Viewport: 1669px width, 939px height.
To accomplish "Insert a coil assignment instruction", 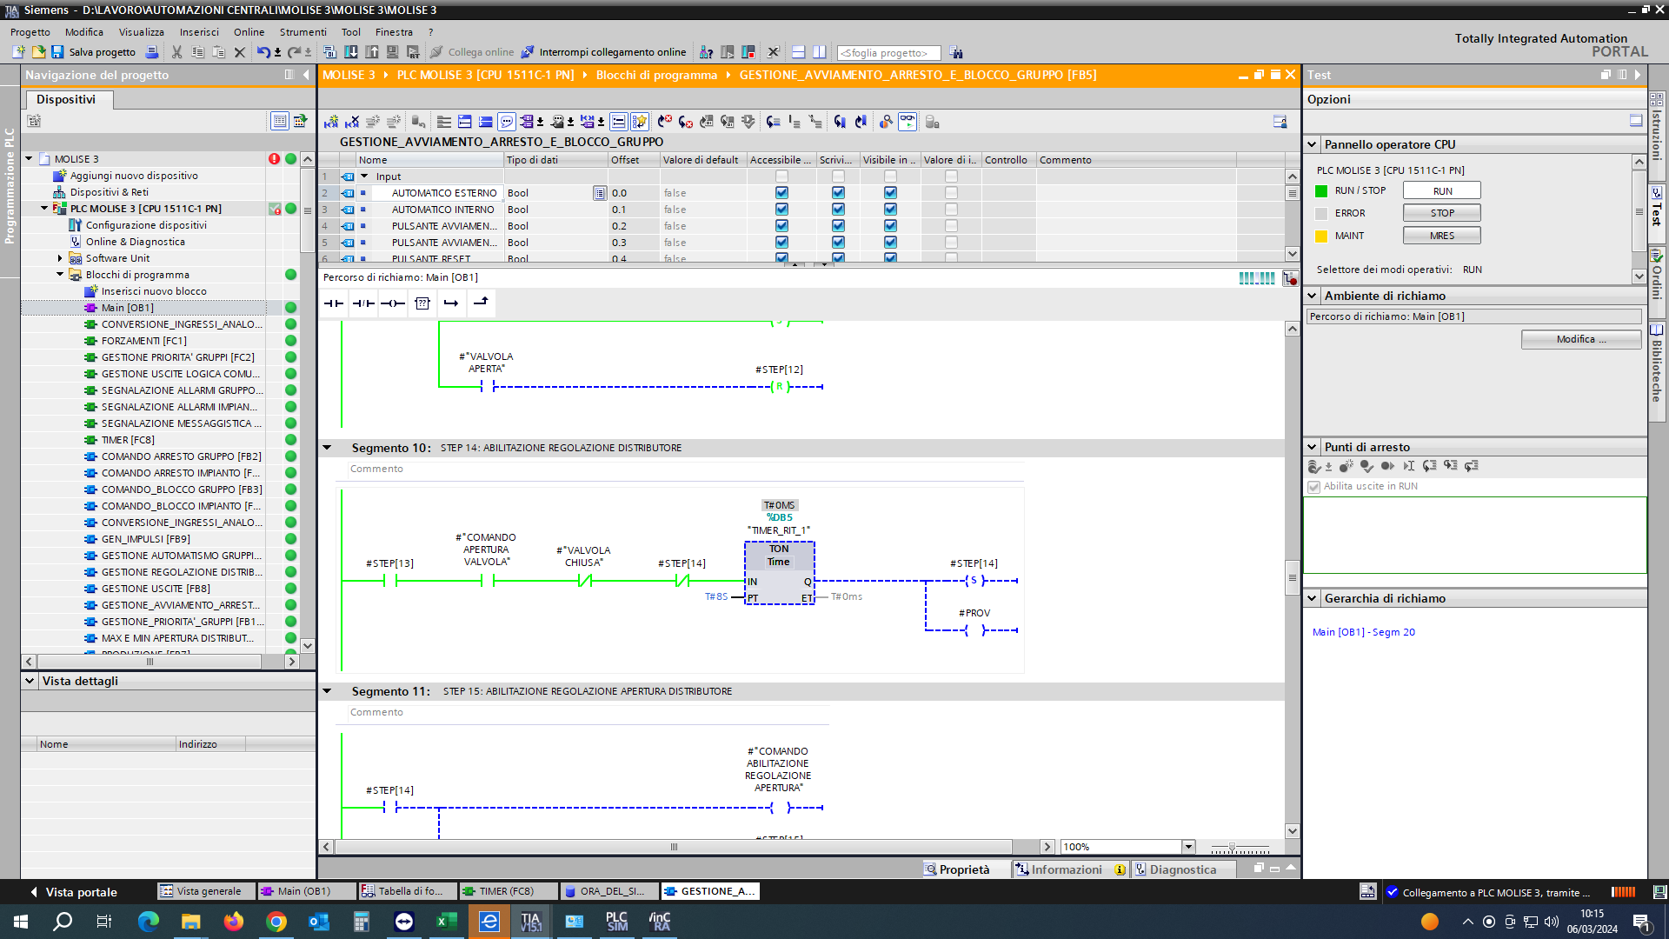I will click(x=393, y=303).
